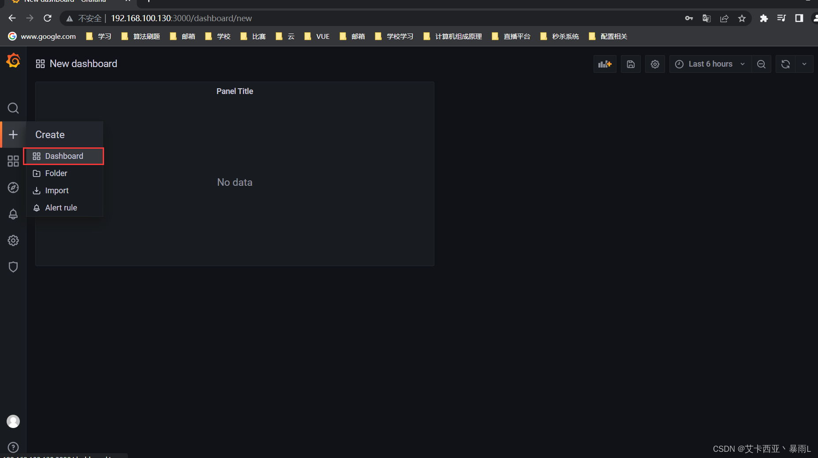Open the 比赛 bookmark folder
Viewport: 818px width, 458px height.
coord(253,36)
